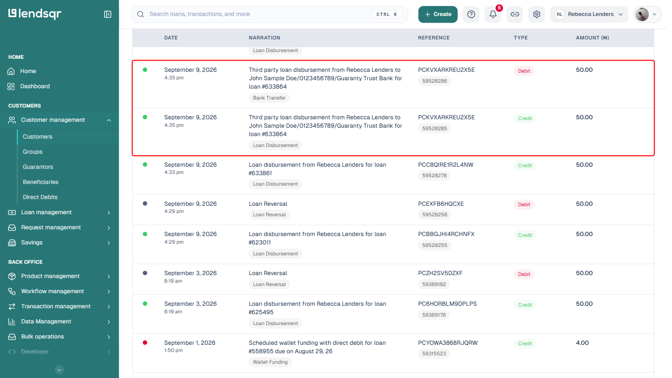Expand Savings chevron
Viewport: 672px width, 378px height.
click(x=109, y=243)
